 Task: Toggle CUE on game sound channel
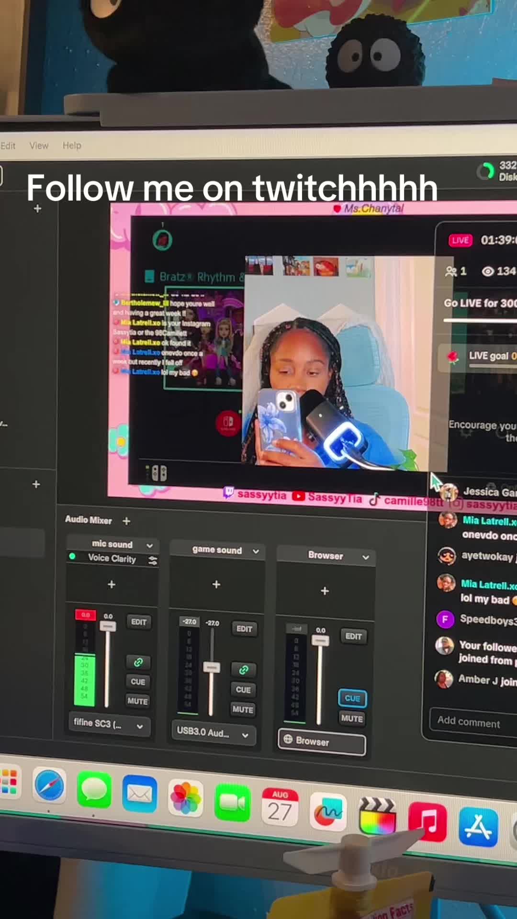[243, 690]
